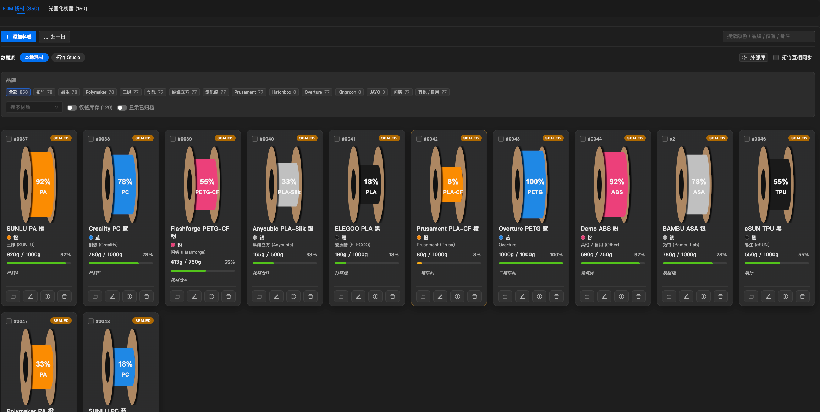Click the orange SUNLU PA spool image

(x=39, y=185)
